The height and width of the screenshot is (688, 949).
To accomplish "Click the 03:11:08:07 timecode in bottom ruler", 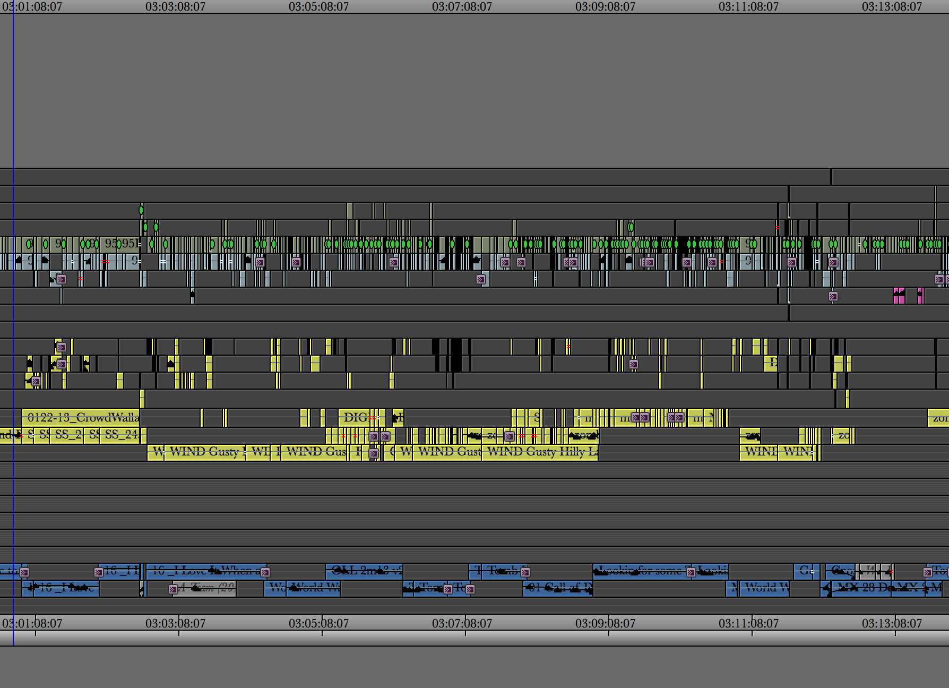I will pyautogui.click(x=748, y=623).
